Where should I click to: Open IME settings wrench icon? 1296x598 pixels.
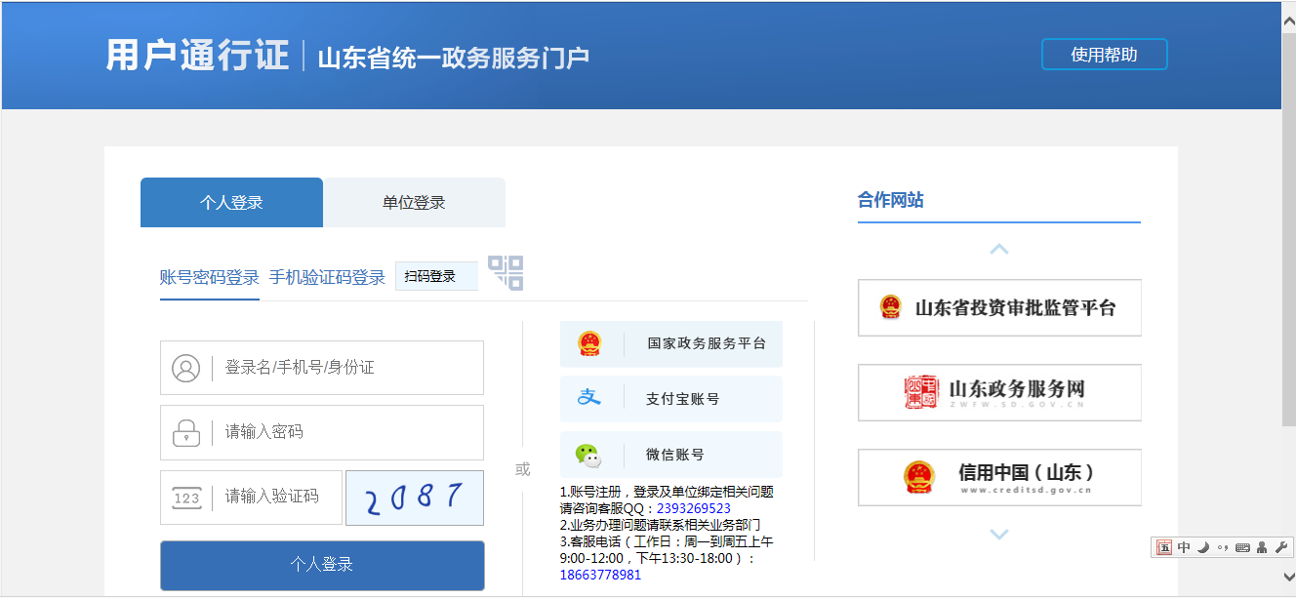1281,547
